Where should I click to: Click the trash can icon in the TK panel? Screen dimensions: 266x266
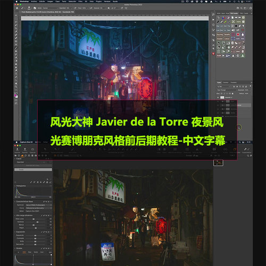coord(243,52)
